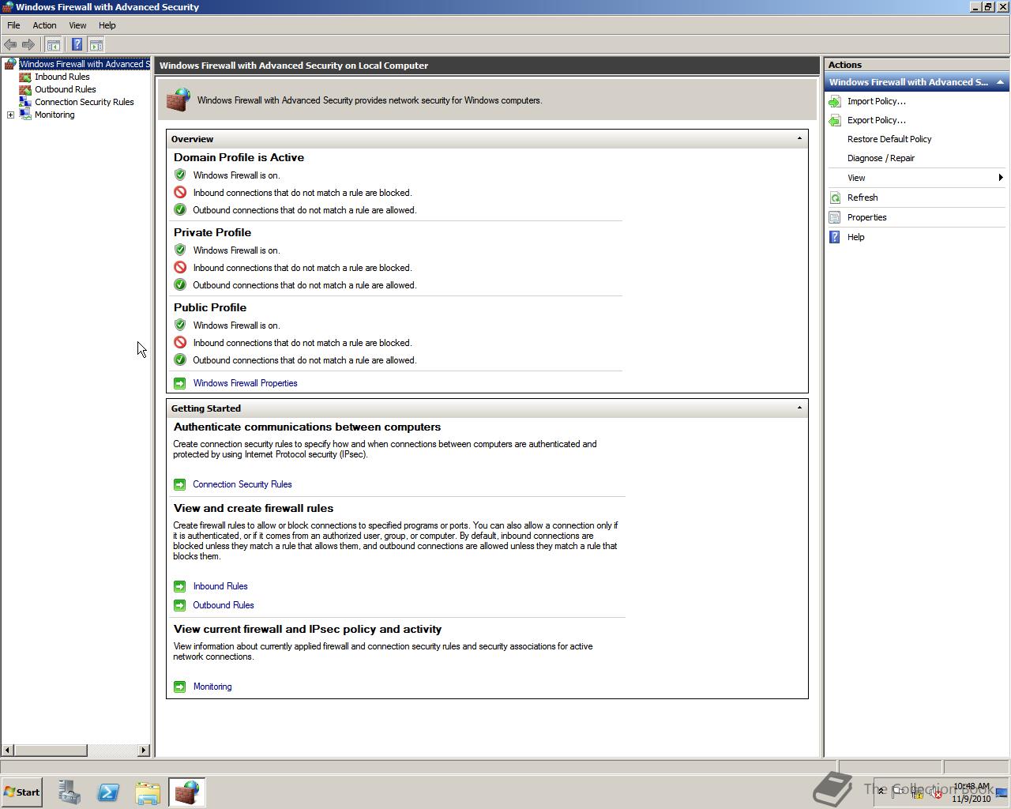The width and height of the screenshot is (1011, 809).
Task: Open the Help menu
Action: 107,25
